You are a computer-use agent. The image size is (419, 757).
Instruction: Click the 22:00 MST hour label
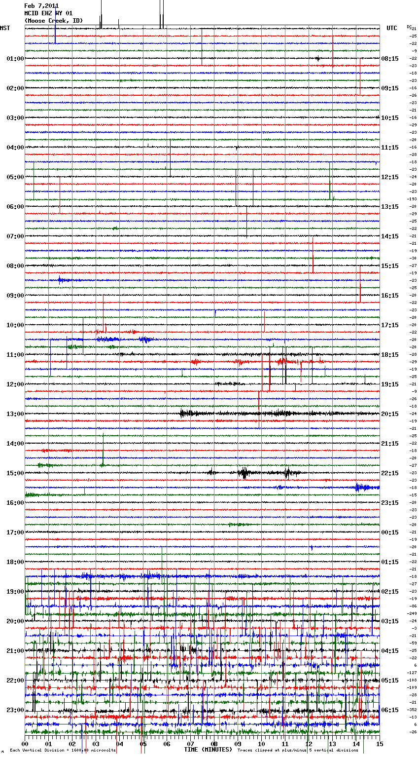(x=15, y=681)
